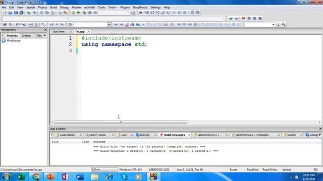Click the Open file icon
Viewport: 323px width, 181px height.
[x=10, y=13]
